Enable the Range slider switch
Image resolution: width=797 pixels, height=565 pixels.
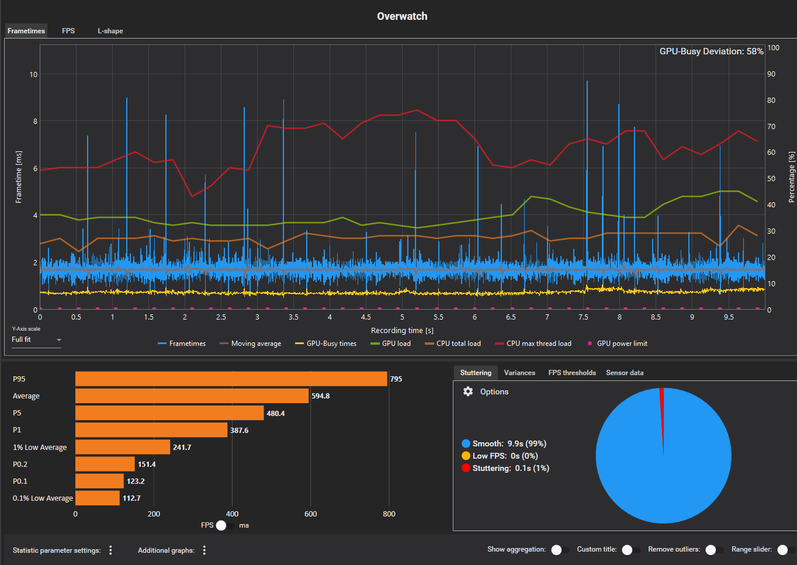786,550
